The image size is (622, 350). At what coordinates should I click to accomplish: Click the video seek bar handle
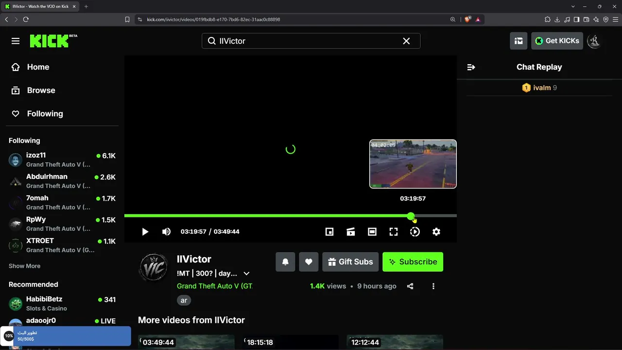[411, 216]
